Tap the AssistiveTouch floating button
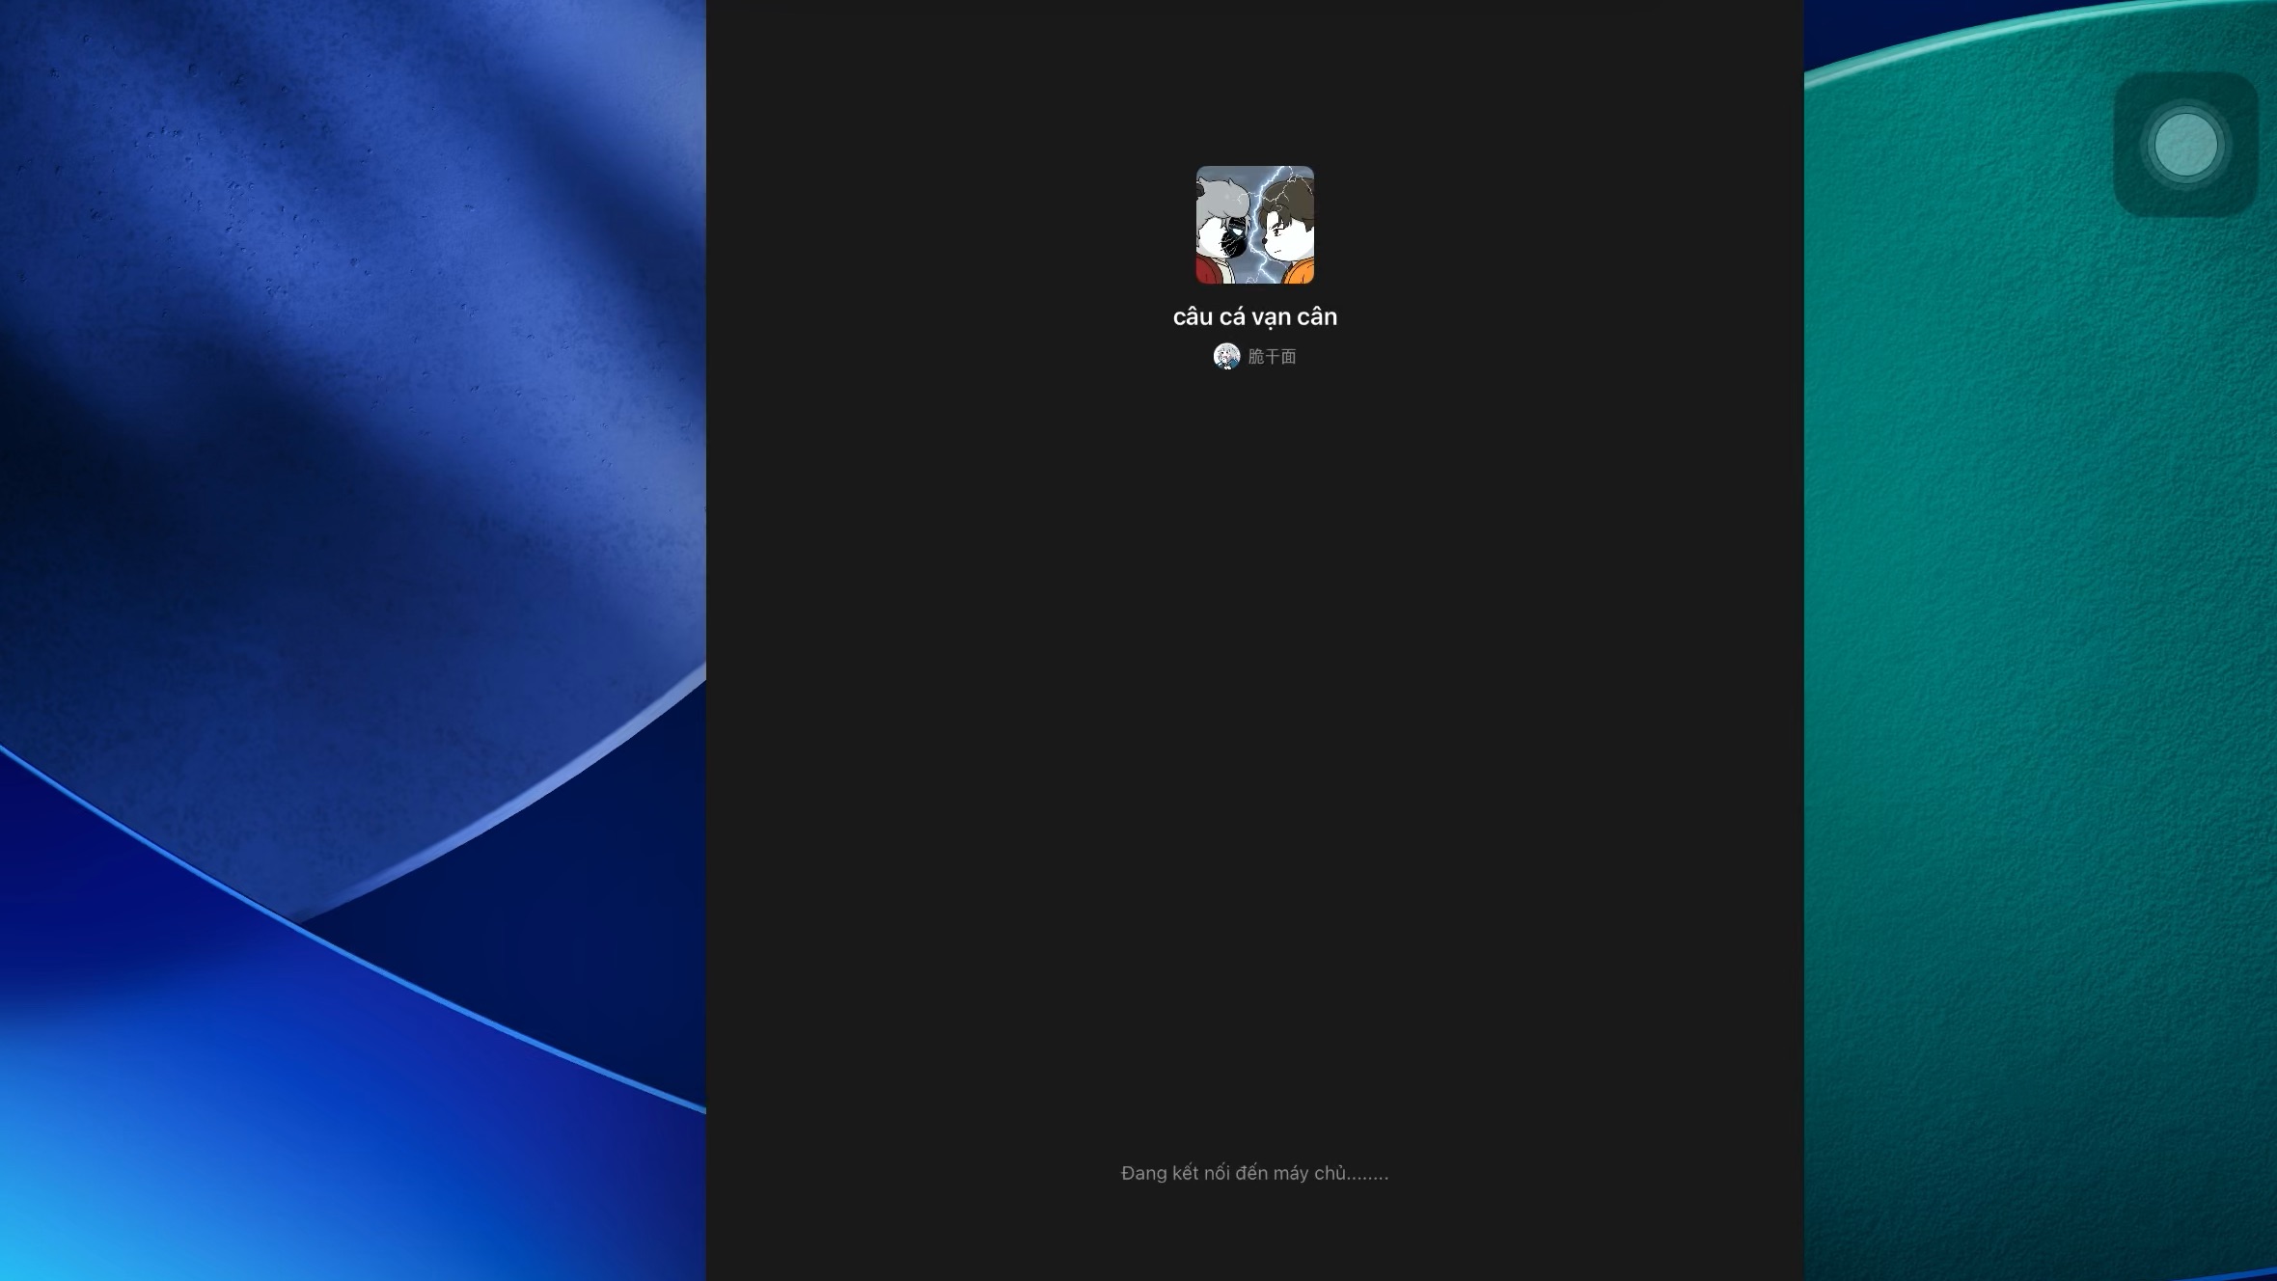Screen dimensions: 2277x1281 point(2185,145)
